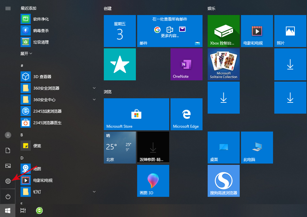
Task: Launch Microsoft Solitaire Collection tile
Action: [x=224, y=64]
